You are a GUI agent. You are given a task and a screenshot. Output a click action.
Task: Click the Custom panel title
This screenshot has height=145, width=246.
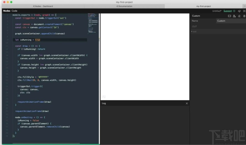(x=196, y=16)
